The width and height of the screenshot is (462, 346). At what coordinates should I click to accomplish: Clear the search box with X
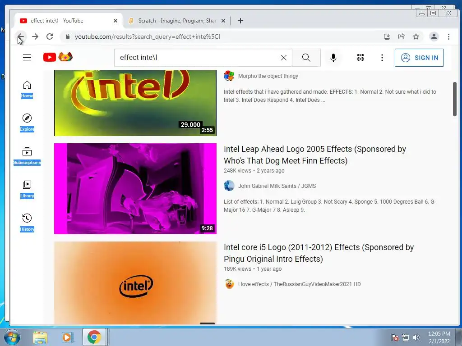point(283,58)
